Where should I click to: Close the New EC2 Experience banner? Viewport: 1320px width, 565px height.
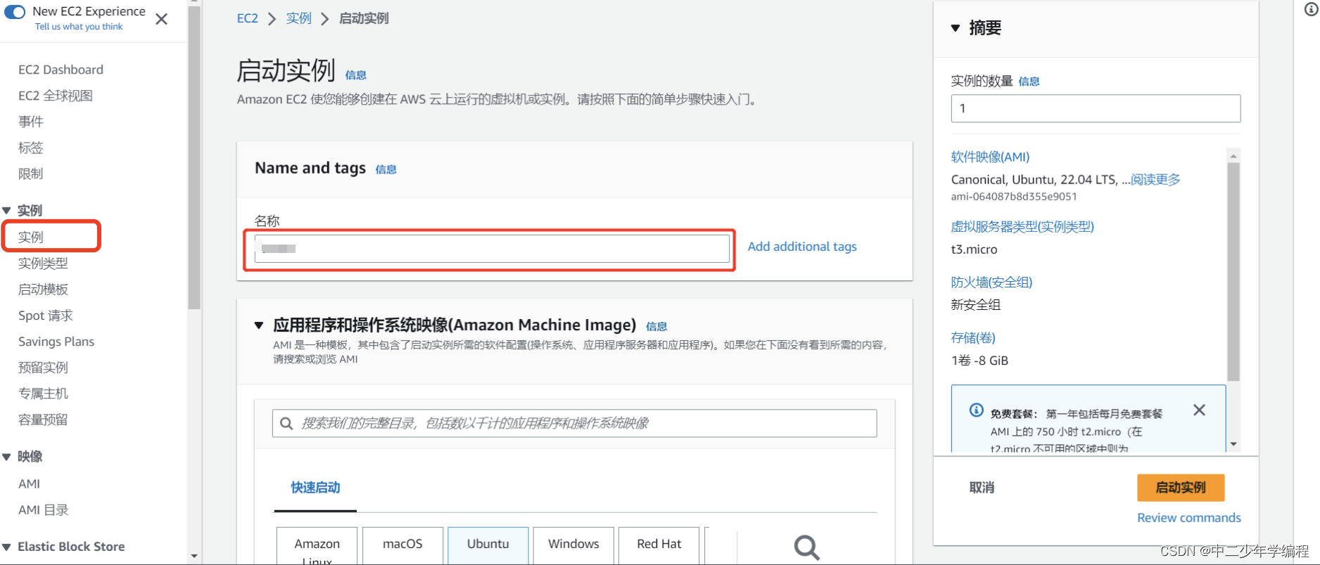click(x=161, y=19)
